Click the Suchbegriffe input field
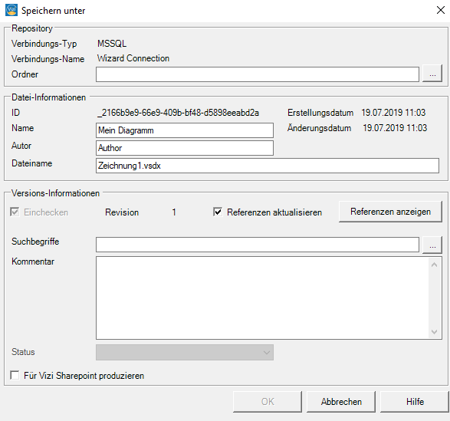Viewport: 450px width, 421px height. [258, 245]
